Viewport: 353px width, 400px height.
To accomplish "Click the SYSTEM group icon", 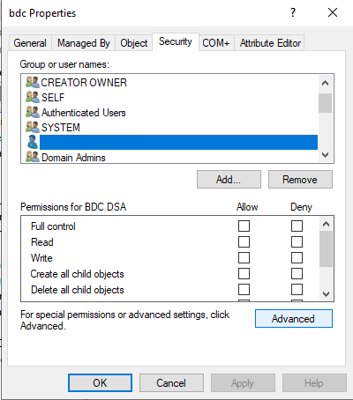I will 33,128.
